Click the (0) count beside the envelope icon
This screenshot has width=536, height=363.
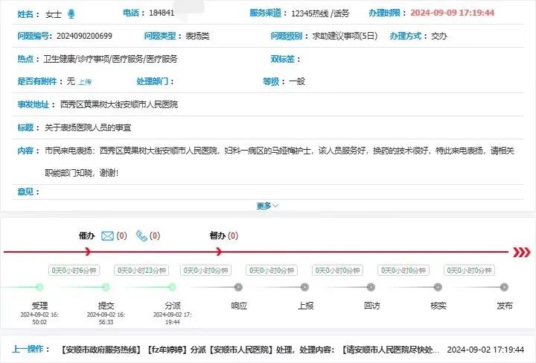click(121, 236)
